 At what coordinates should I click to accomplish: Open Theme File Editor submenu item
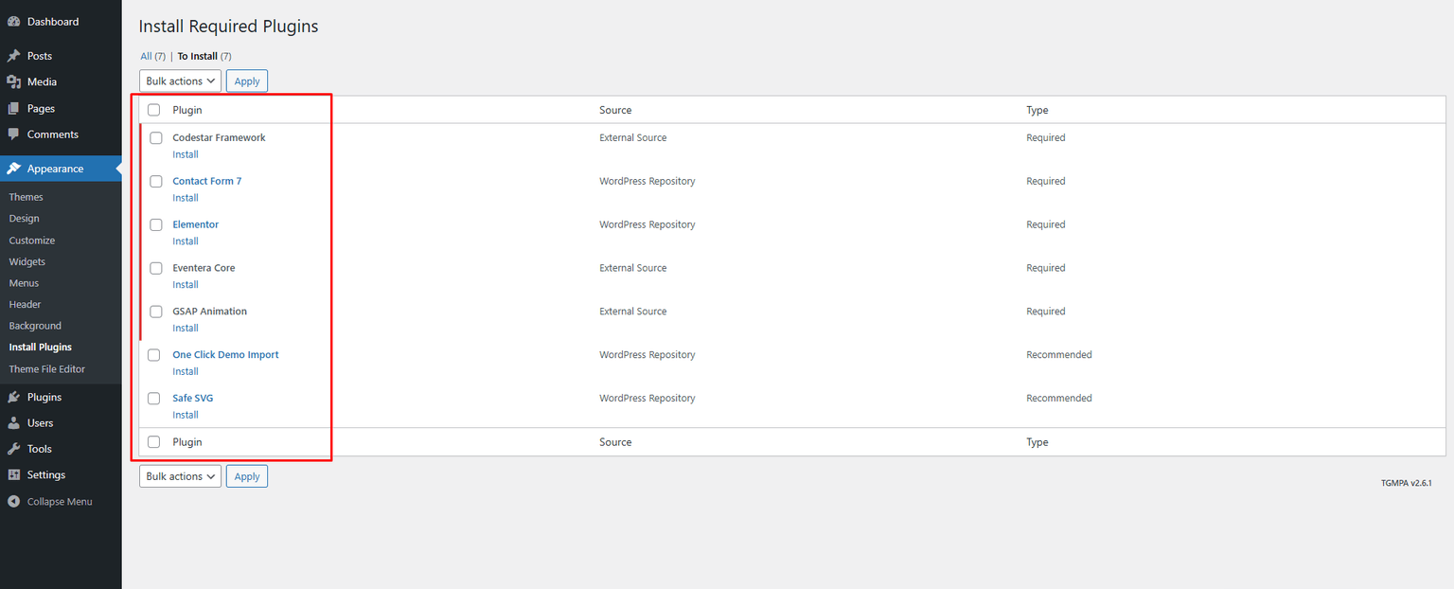pos(47,369)
